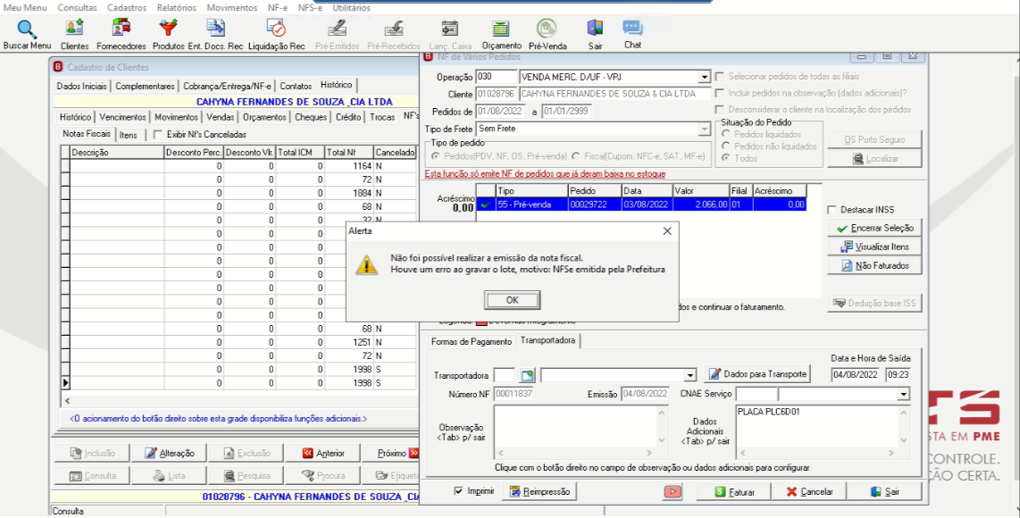
Task: Toggle Desconsiderar o cliente na localização checkbox
Action: (x=720, y=109)
